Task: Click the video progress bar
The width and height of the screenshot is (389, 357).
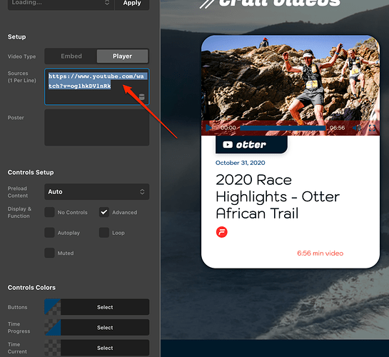Action: coord(283,128)
